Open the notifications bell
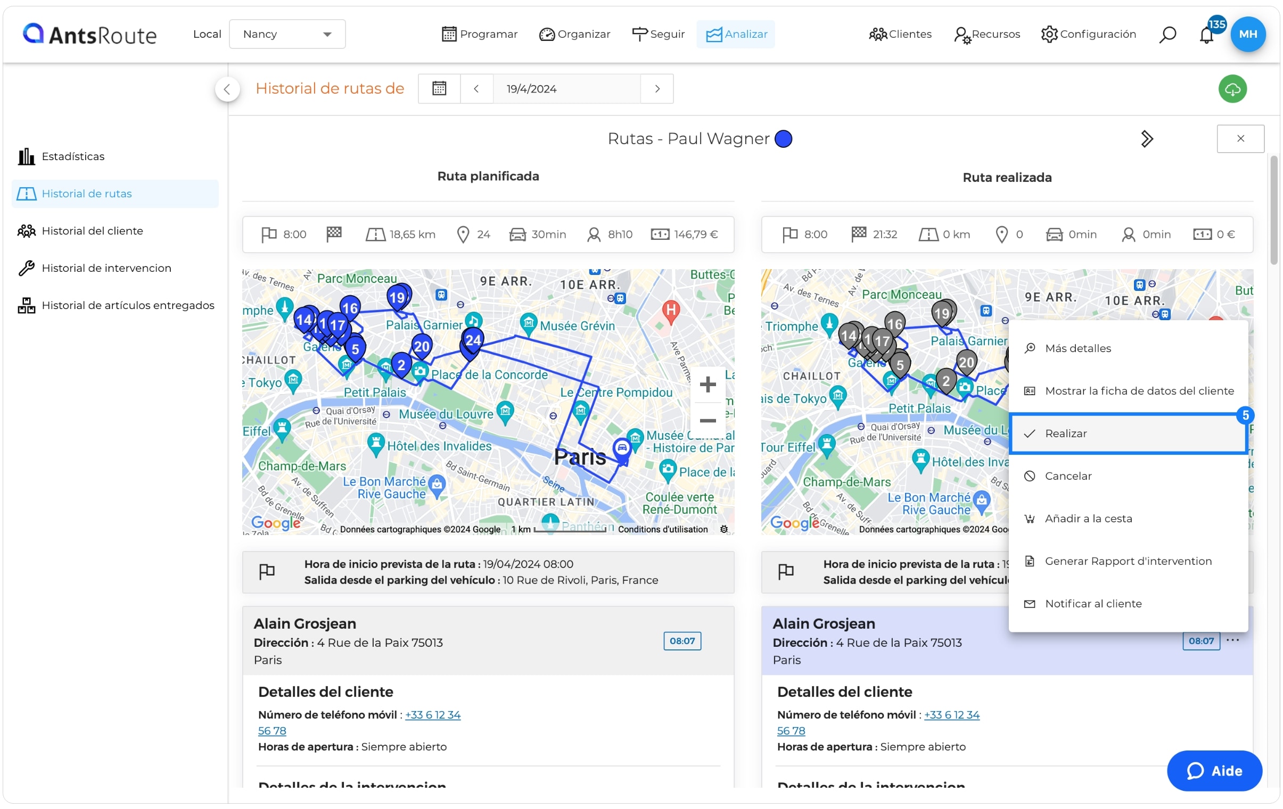 pyautogui.click(x=1207, y=35)
